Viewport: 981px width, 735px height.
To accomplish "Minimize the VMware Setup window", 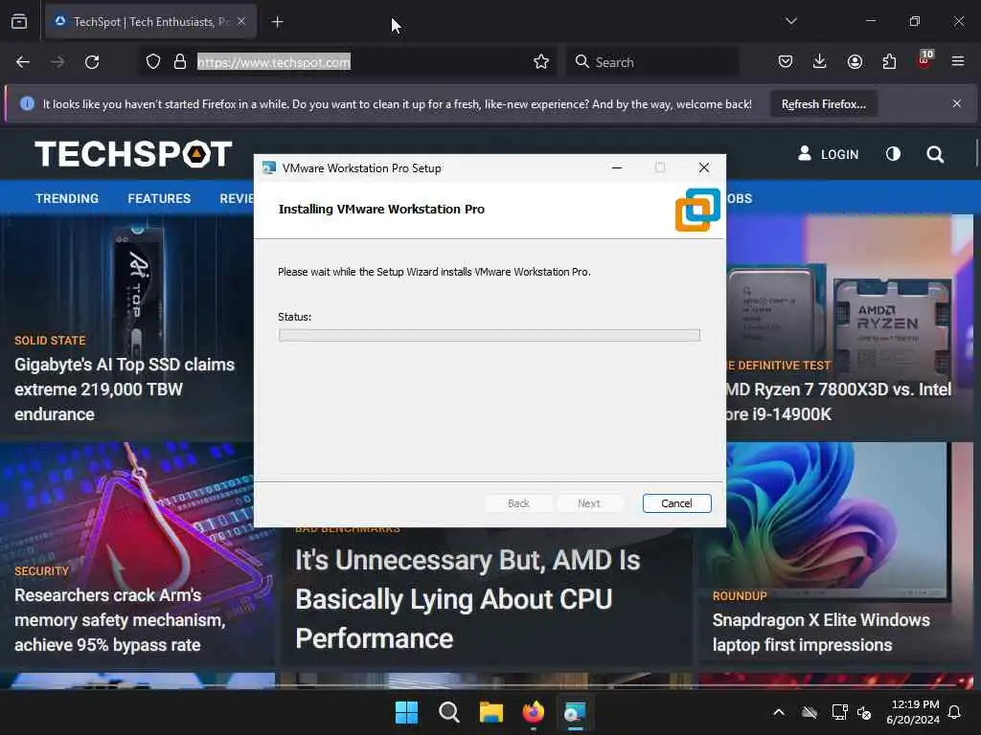I will [616, 167].
